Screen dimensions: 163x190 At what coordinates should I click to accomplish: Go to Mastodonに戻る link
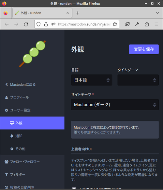pos(32,84)
